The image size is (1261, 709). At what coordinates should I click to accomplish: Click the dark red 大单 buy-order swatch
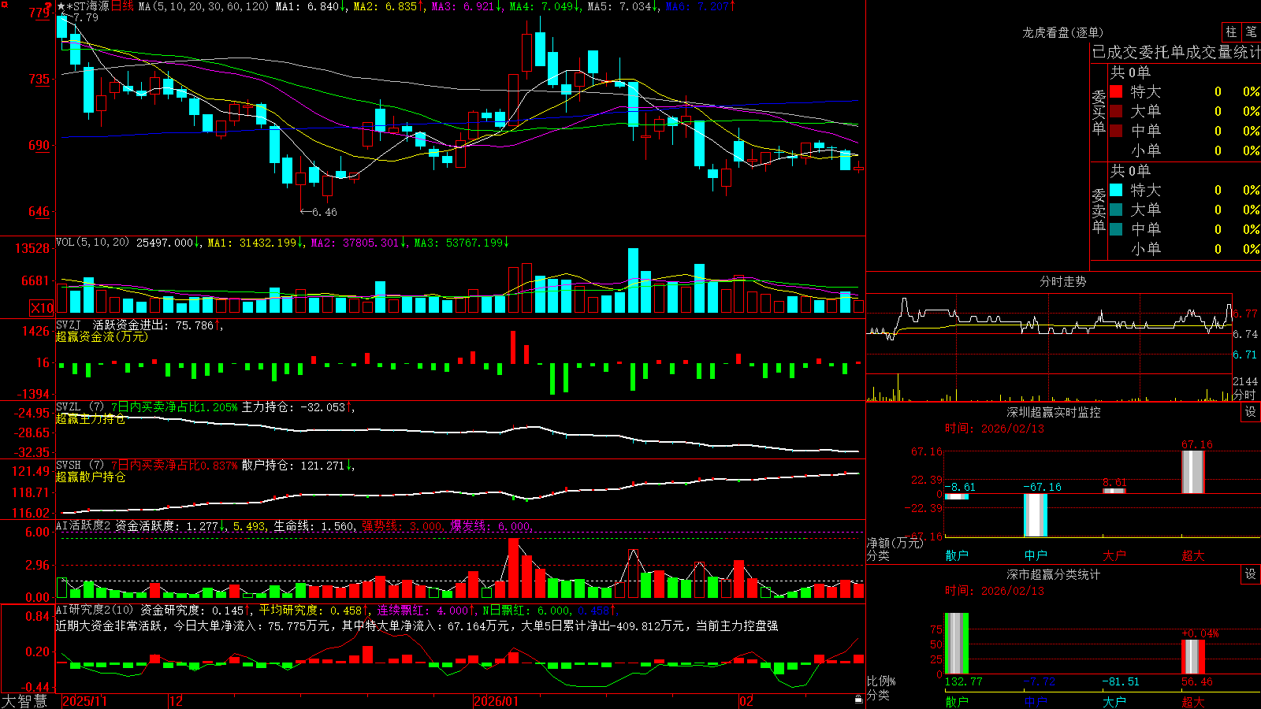(1116, 111)
